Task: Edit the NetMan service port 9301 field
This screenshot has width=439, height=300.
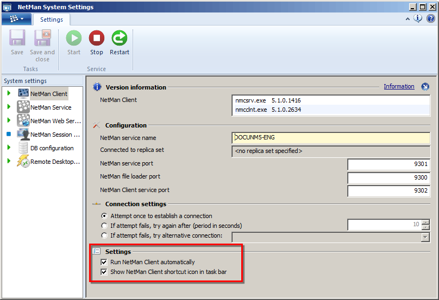Action: (388, 164)
